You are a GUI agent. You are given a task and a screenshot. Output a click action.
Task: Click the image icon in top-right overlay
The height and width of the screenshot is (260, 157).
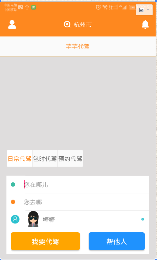142,10
